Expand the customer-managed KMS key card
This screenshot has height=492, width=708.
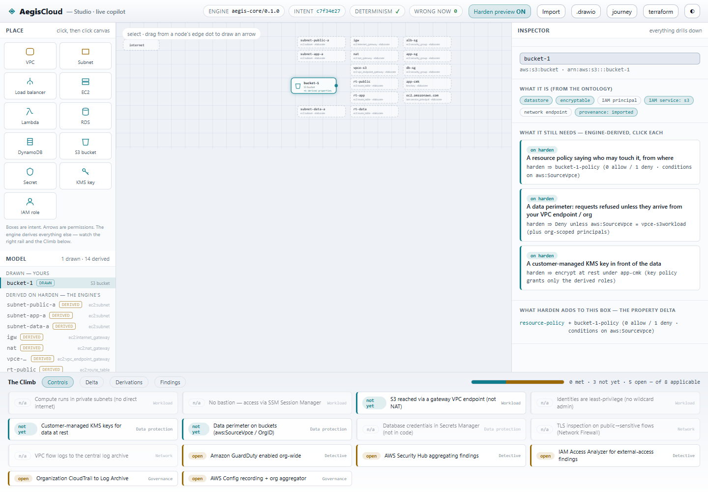click(610, 268)
